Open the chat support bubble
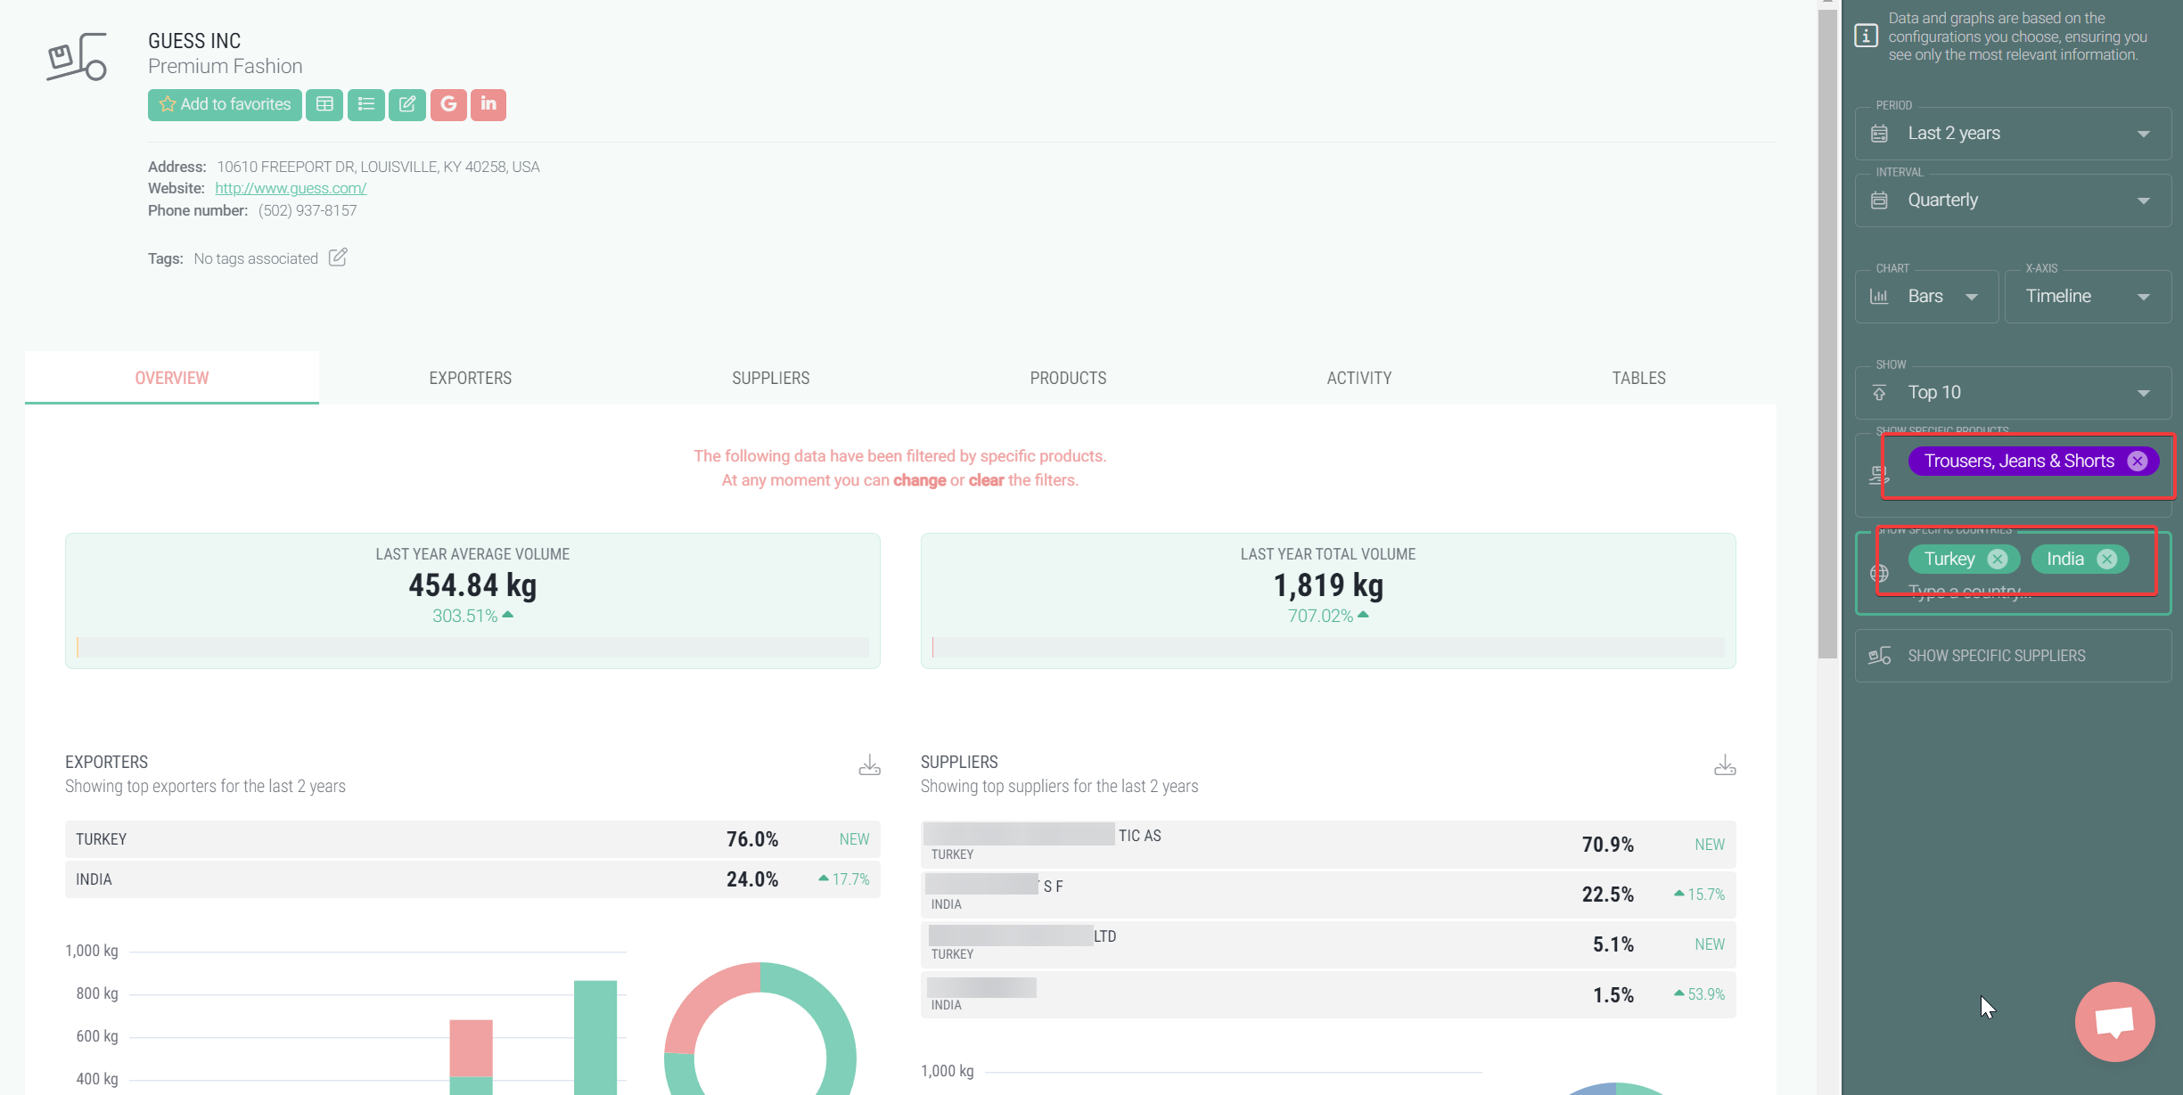The width and height of the screenshot is (2183, 1095). tap(2114, 1021)
